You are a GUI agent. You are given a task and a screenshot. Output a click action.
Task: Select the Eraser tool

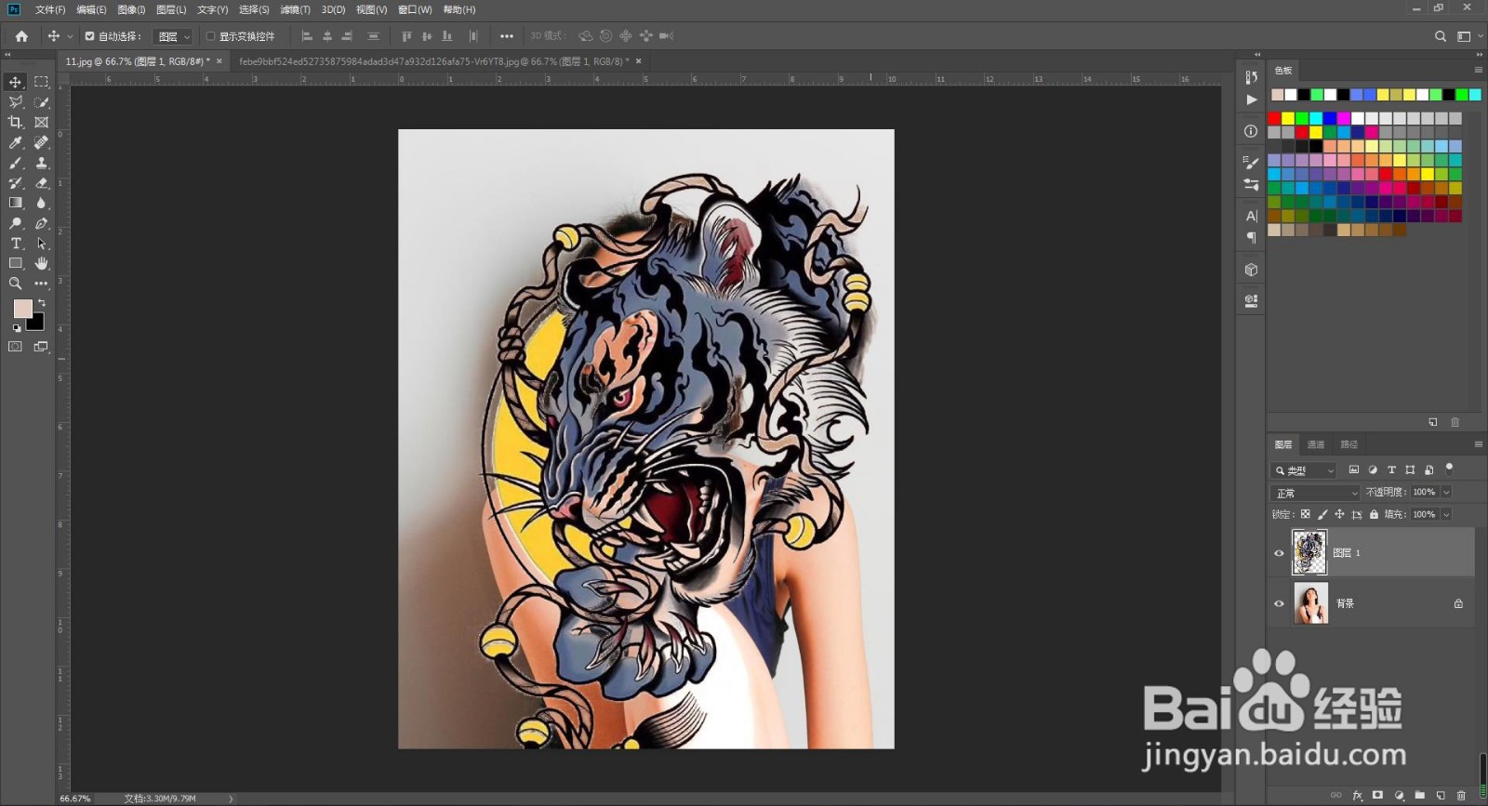pos(41,183)
